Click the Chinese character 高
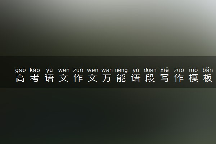The image size is (216, 144). click(x=20, y=78)
